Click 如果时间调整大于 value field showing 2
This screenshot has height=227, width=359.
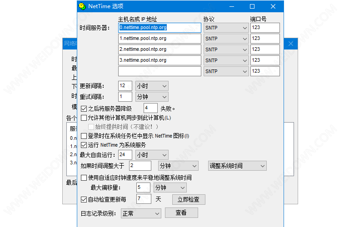tap(140, 166)
